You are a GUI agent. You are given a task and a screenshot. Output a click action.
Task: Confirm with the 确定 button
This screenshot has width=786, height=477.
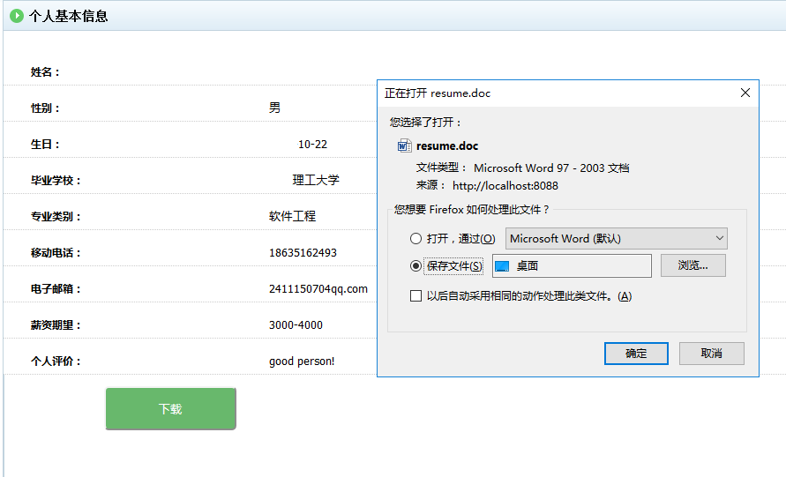coord(636,354)
